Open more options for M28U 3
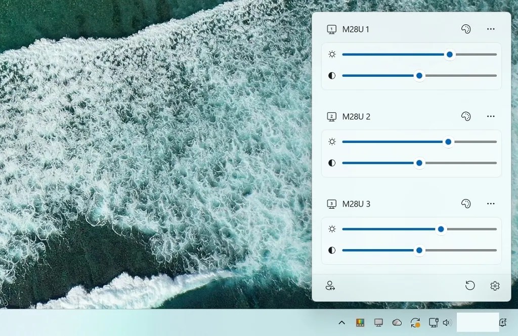This screenshot has width=518, height=336. coord(491,204)
